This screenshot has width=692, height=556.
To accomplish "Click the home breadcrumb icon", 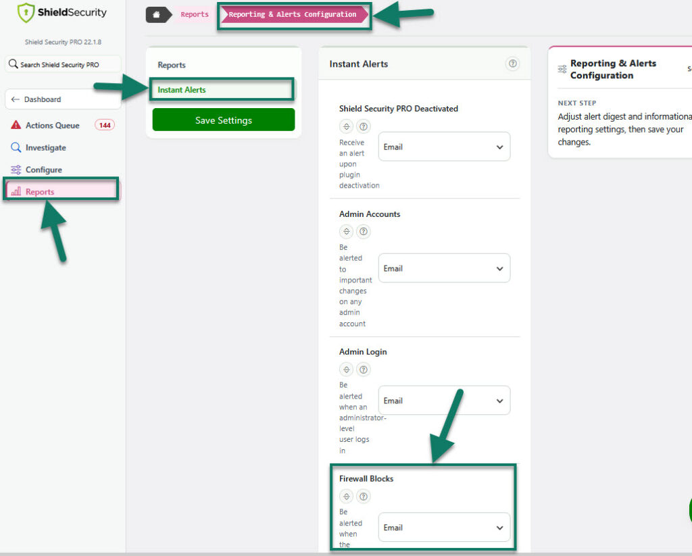I will coord(156,15).
